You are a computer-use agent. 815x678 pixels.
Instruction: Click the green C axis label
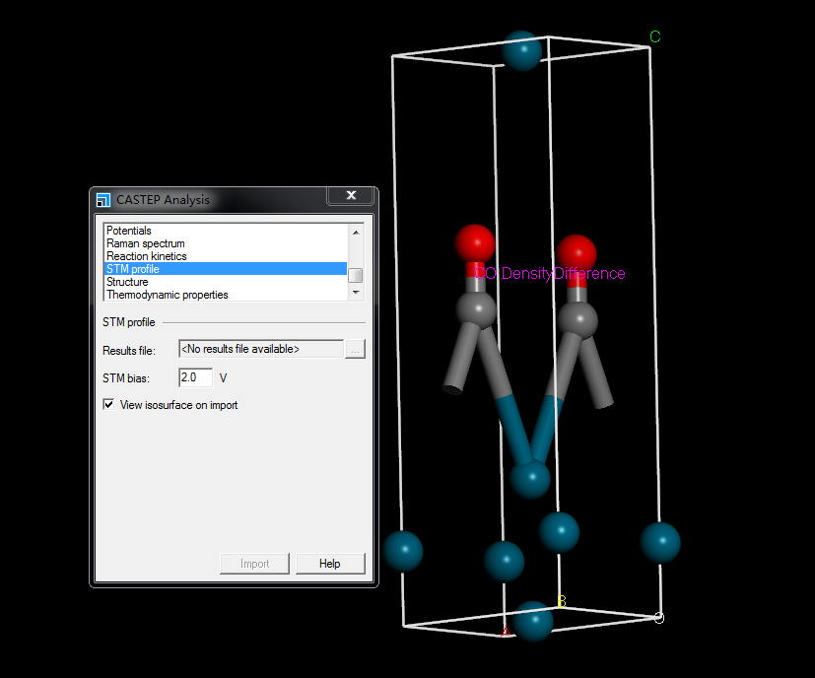point(655,36)
